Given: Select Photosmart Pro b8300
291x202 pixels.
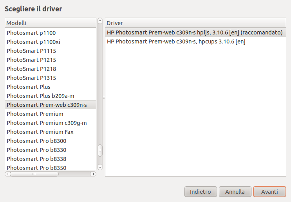Looking at the screenshot, I should tap(51, 141).
